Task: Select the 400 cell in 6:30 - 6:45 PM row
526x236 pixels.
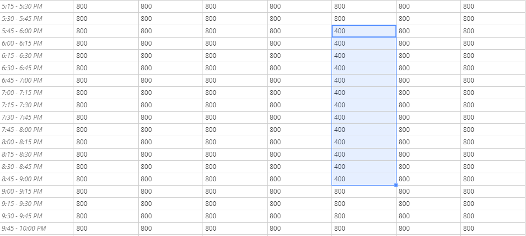Action: (x=364, y=68)
